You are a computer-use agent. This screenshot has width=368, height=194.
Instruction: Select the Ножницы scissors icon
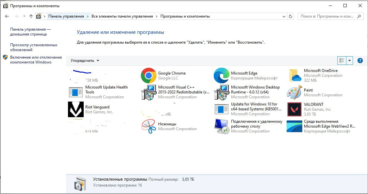pyautogui.click(x=149, y=126)
